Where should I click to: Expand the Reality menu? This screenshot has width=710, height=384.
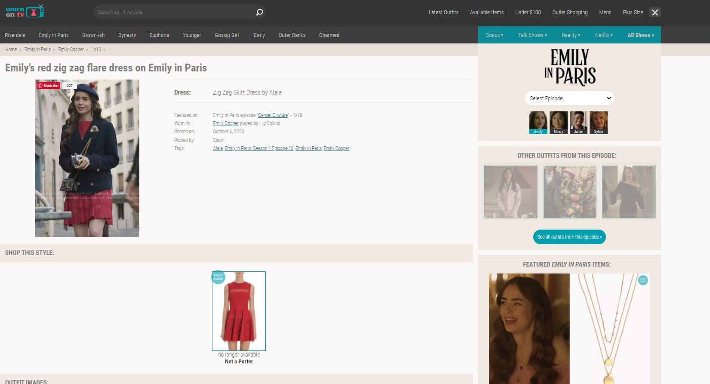click(571, 35)
